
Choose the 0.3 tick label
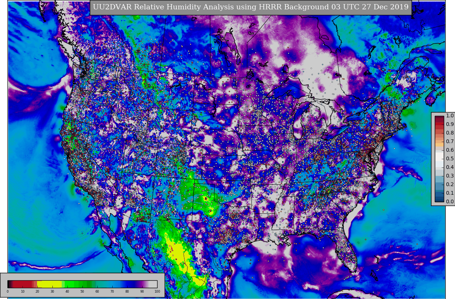450,176
